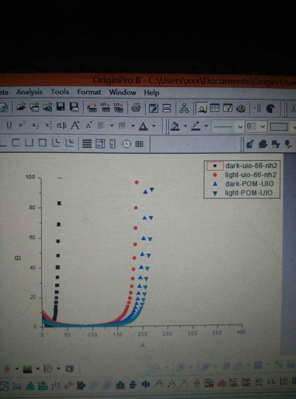Open the line style combo dropdown arrow
296x399 pixels.
coord(240,126)
